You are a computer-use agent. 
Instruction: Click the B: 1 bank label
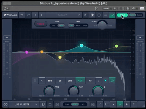click(x=106, y=104)
